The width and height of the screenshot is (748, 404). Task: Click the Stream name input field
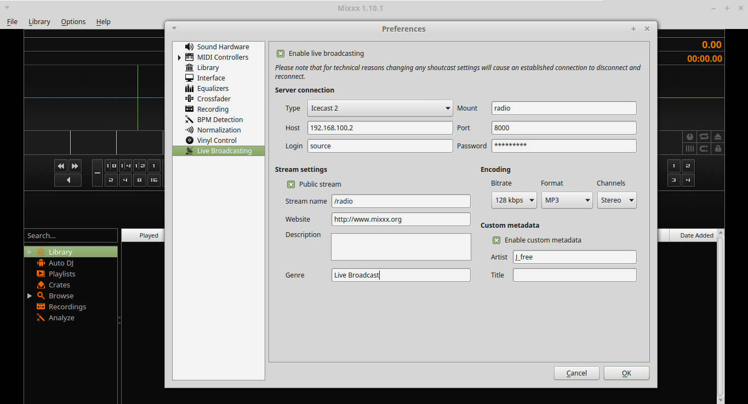coord(401,201)
